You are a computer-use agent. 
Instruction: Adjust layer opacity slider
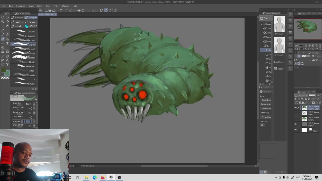(x=312, y=95)
